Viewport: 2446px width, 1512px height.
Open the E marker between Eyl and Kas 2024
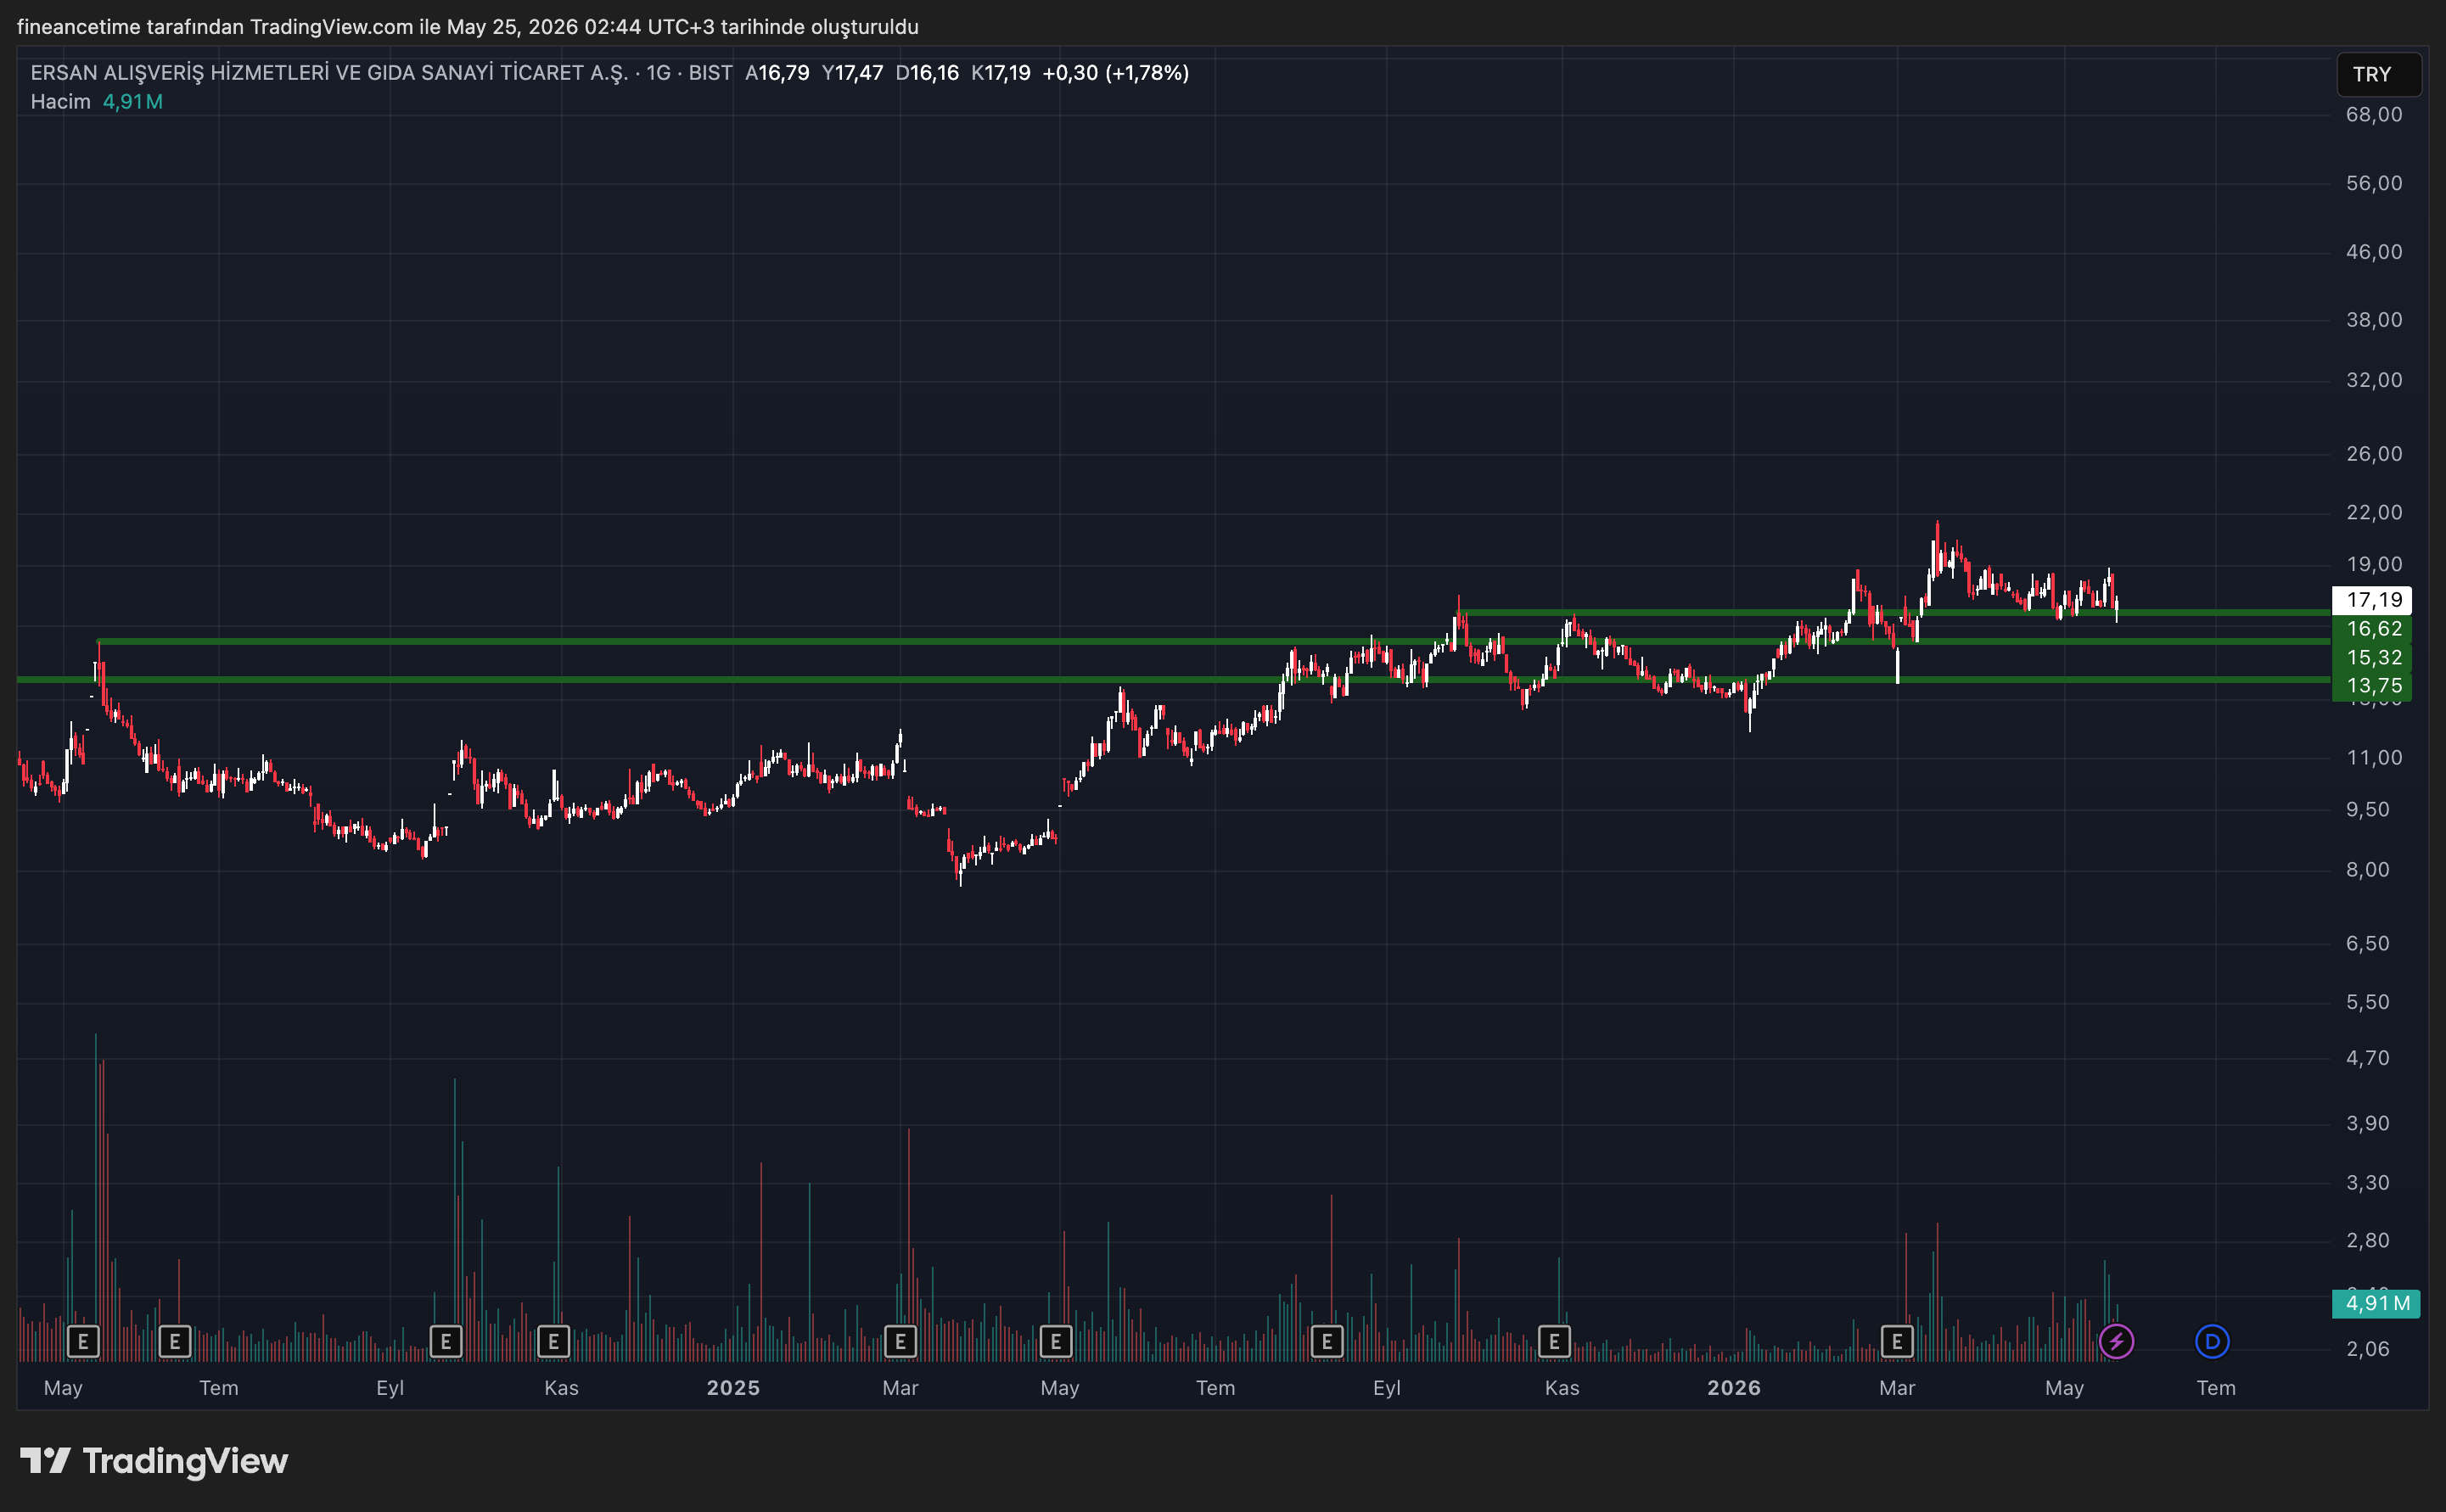pyautogui.click(x=446, y=1341)
